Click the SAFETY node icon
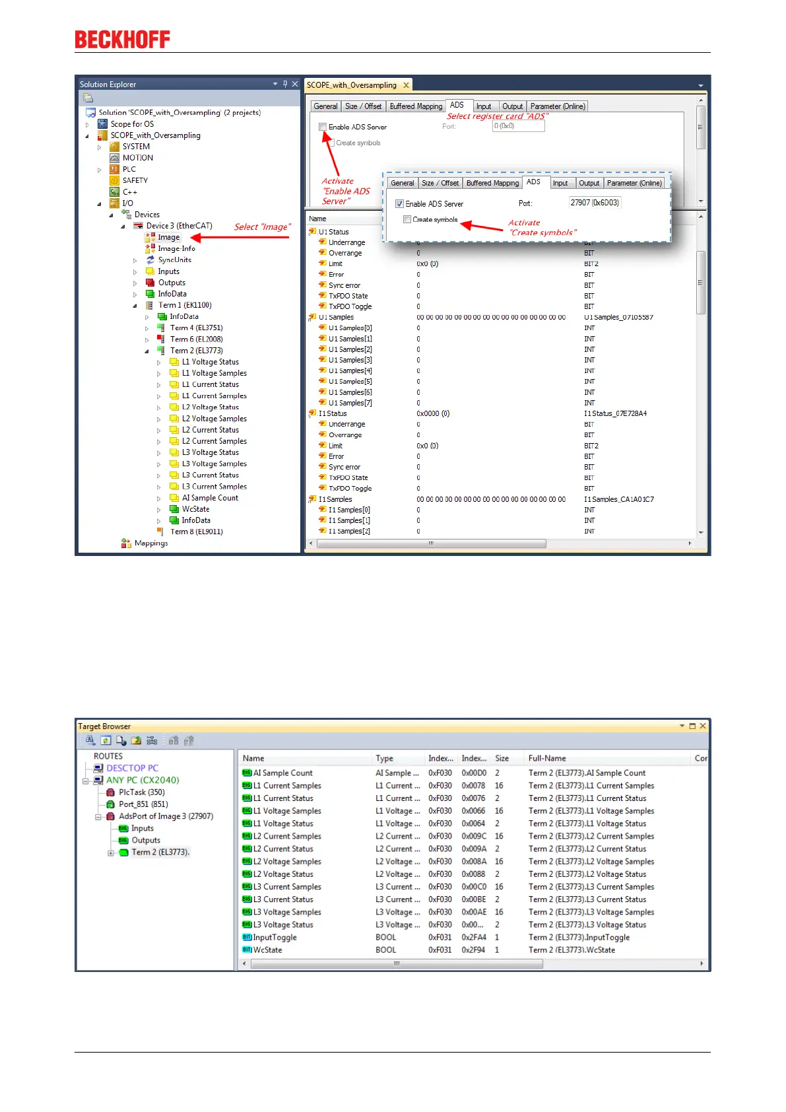This screenshot has width=786, height=1112. click(x=114, y=180)
